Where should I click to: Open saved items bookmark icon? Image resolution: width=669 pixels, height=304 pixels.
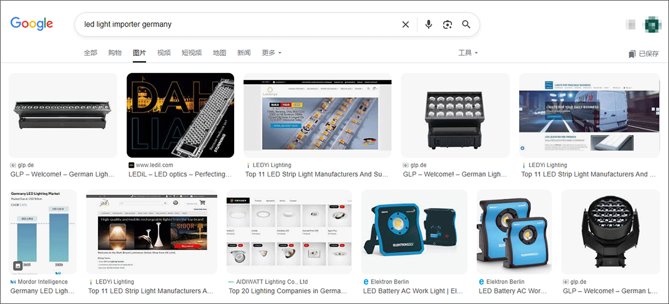click(632, 54)
